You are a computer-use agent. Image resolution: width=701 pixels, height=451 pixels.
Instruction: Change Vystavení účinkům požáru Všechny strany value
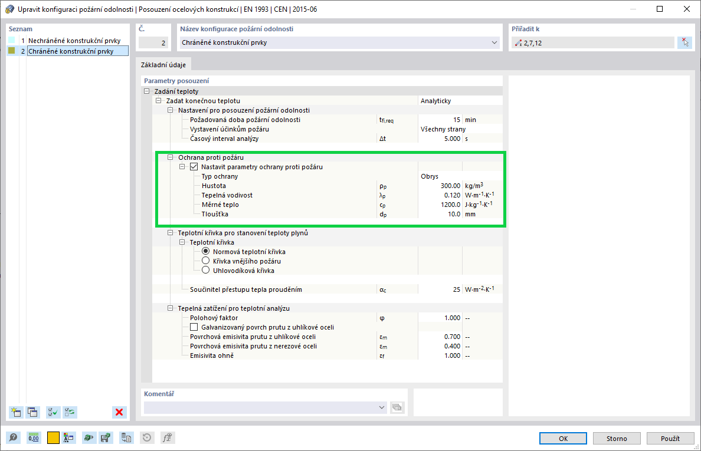click(460, 129)
